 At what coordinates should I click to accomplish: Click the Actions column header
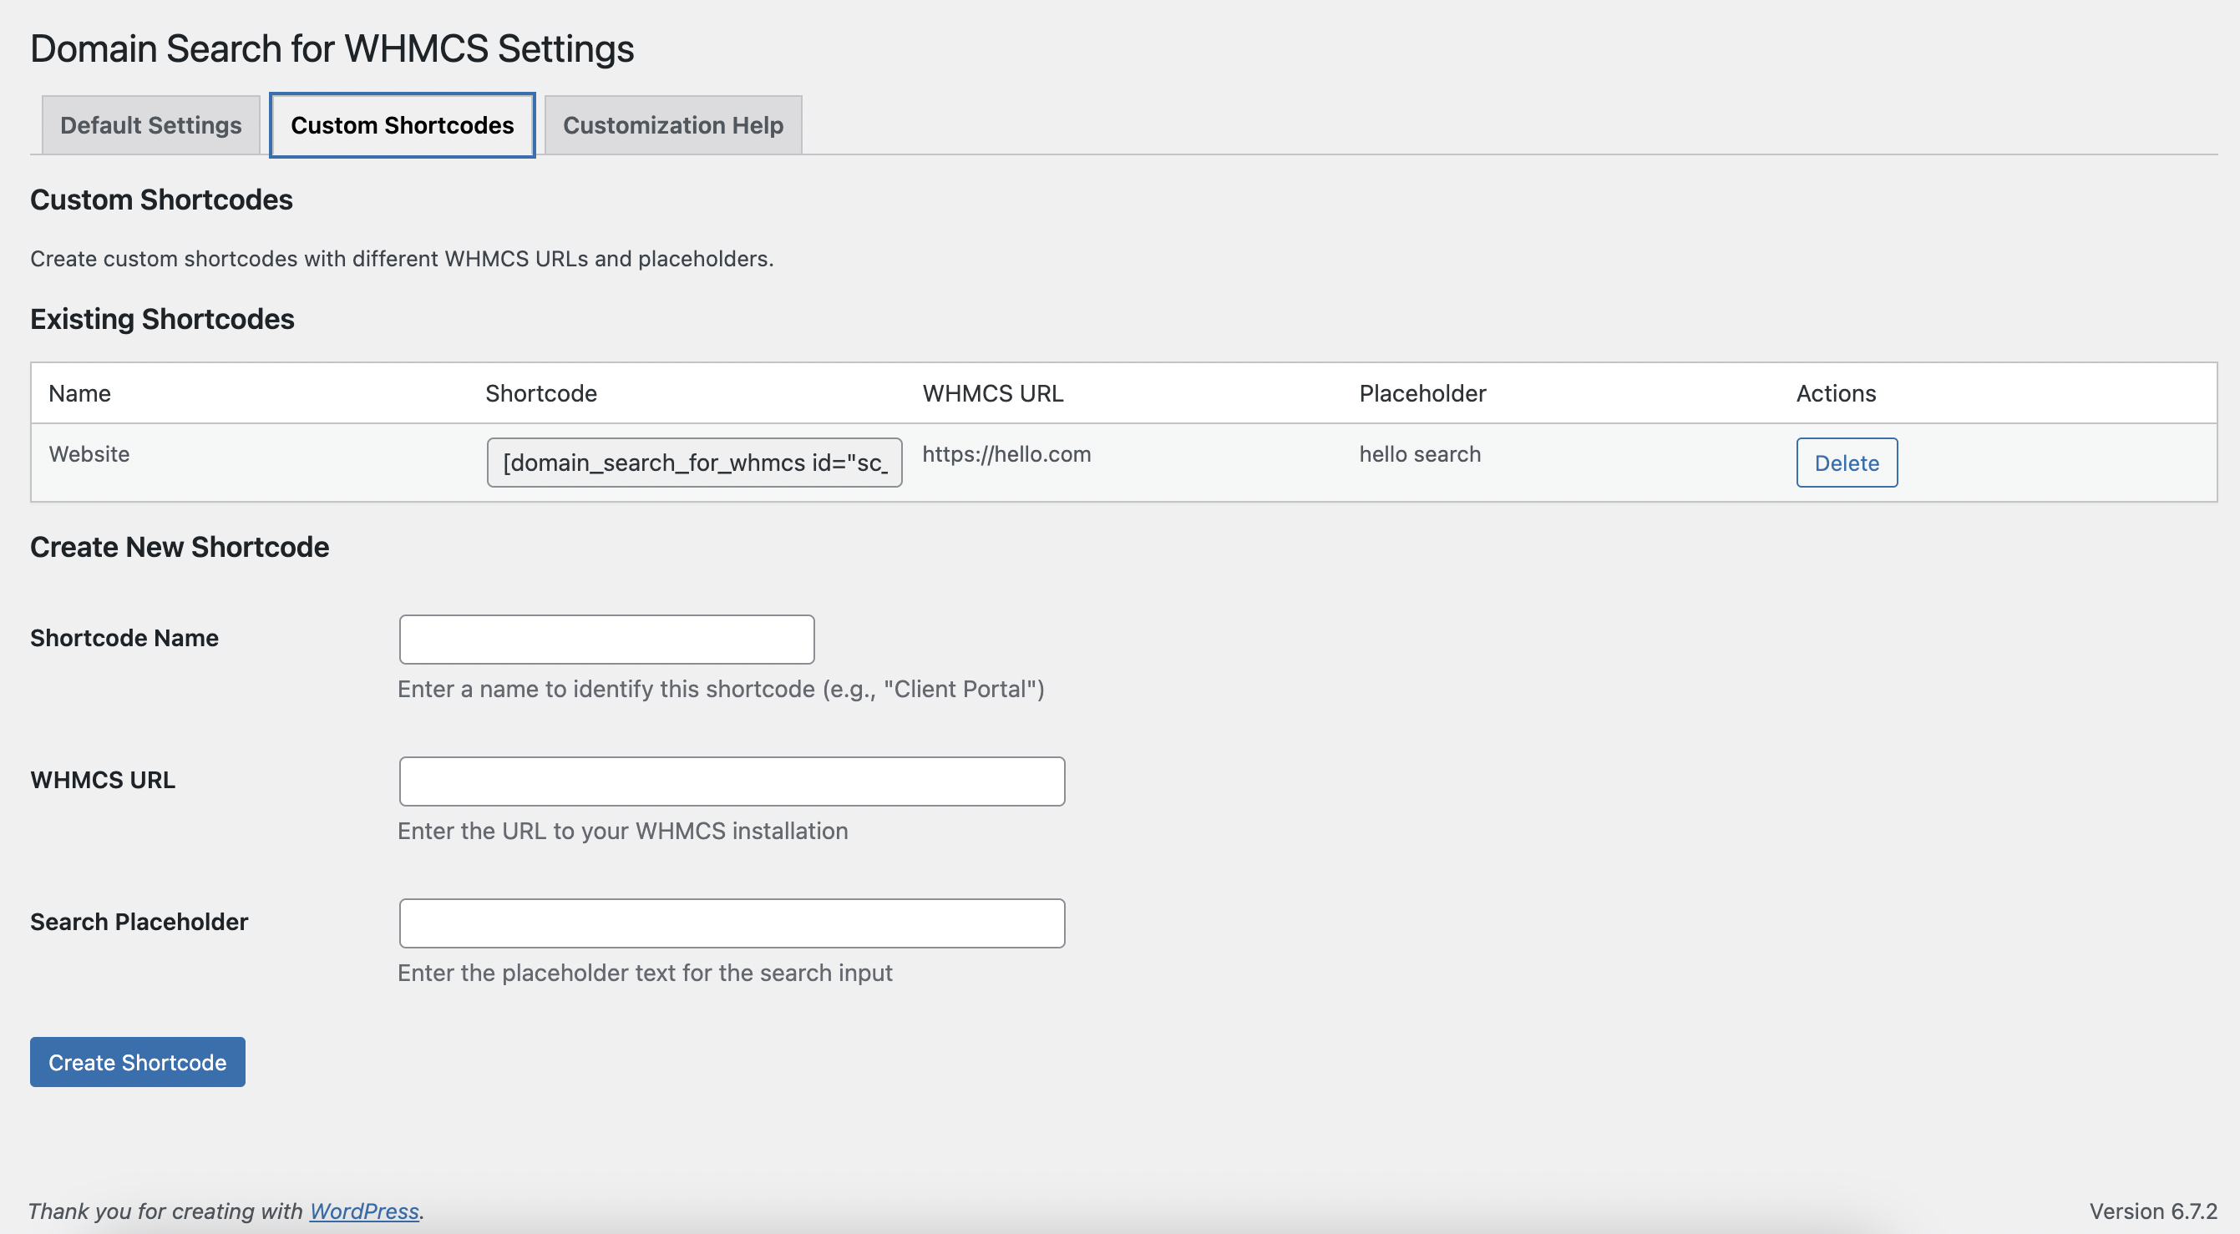(x=1836, y=392)
